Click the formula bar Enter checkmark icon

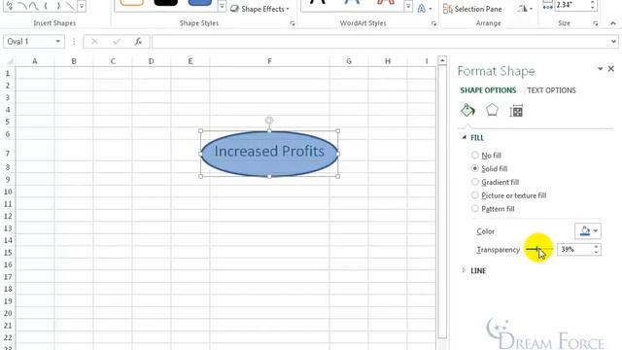[x=117, y=41]
